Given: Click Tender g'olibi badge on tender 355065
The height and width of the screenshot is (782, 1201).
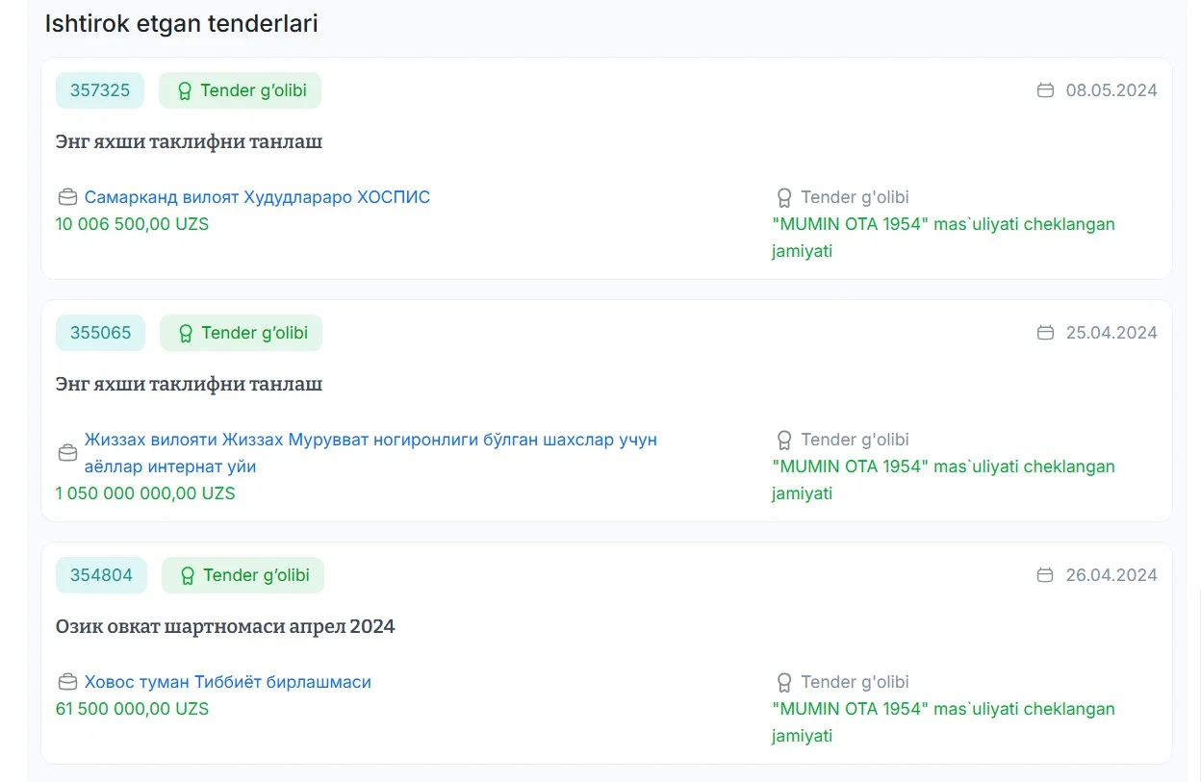Looking at the screenshot, I should pyautogui.click(x=242, y=333).
